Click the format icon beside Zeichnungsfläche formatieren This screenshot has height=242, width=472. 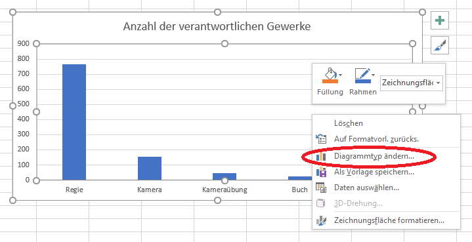pyautogui.click(x=321, y=220)
